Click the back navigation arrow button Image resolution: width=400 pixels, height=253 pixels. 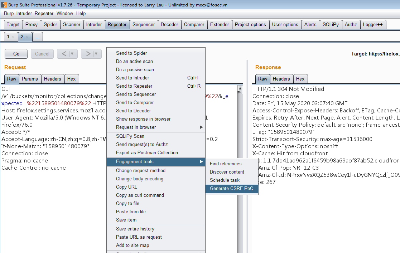[64, 54]
